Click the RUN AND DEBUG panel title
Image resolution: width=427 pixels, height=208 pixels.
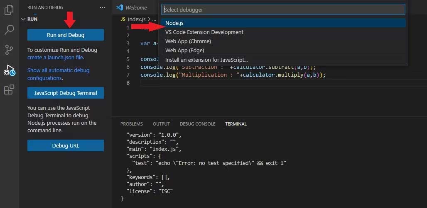click(45, 7)
